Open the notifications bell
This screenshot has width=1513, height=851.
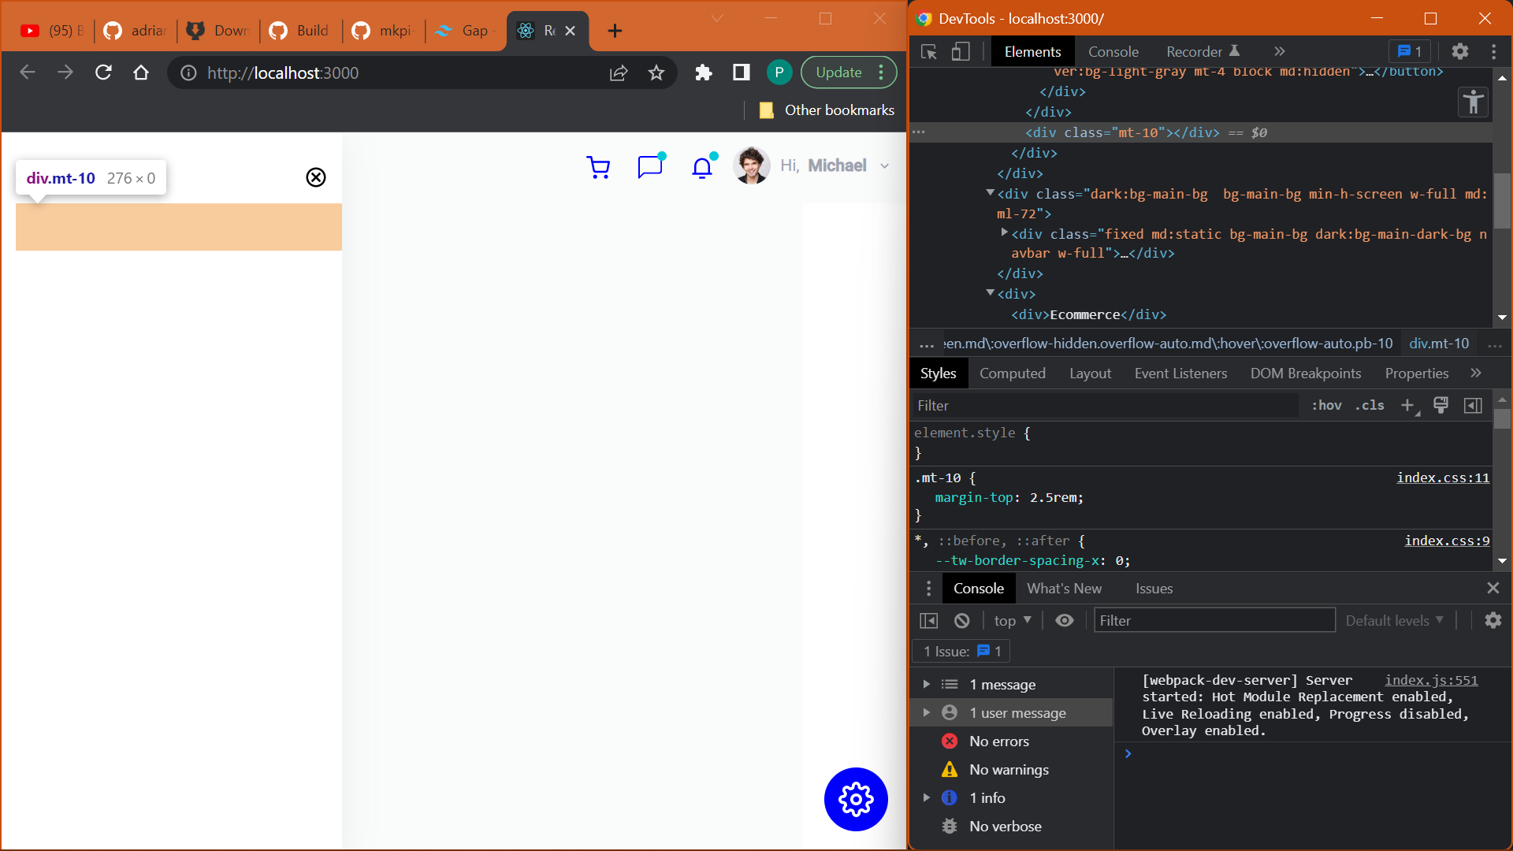click(x=701, y=167)
